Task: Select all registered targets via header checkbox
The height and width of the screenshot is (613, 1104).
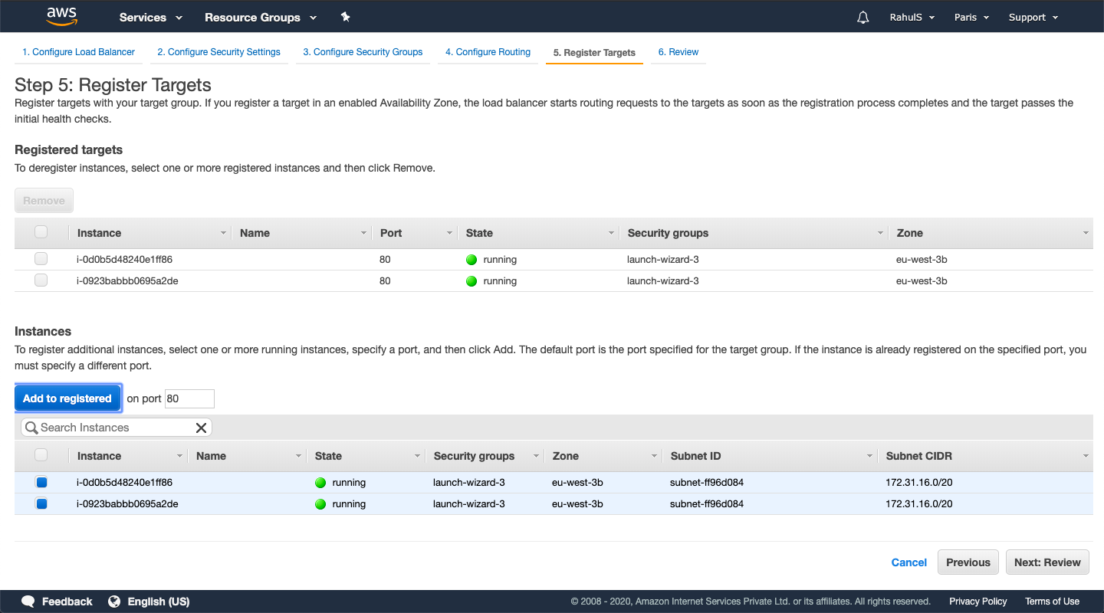Action: click(x=41, y=231)
